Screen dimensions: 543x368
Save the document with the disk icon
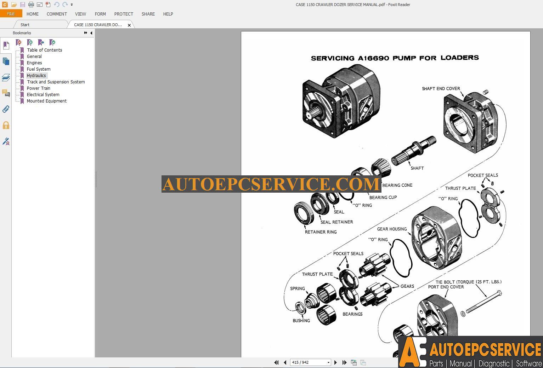[x=23, y=5]
